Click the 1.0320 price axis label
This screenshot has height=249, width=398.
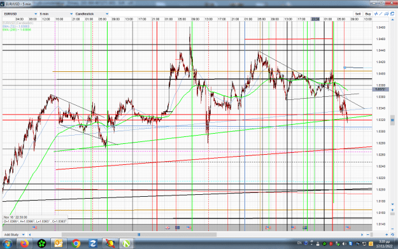click(381, 120)
